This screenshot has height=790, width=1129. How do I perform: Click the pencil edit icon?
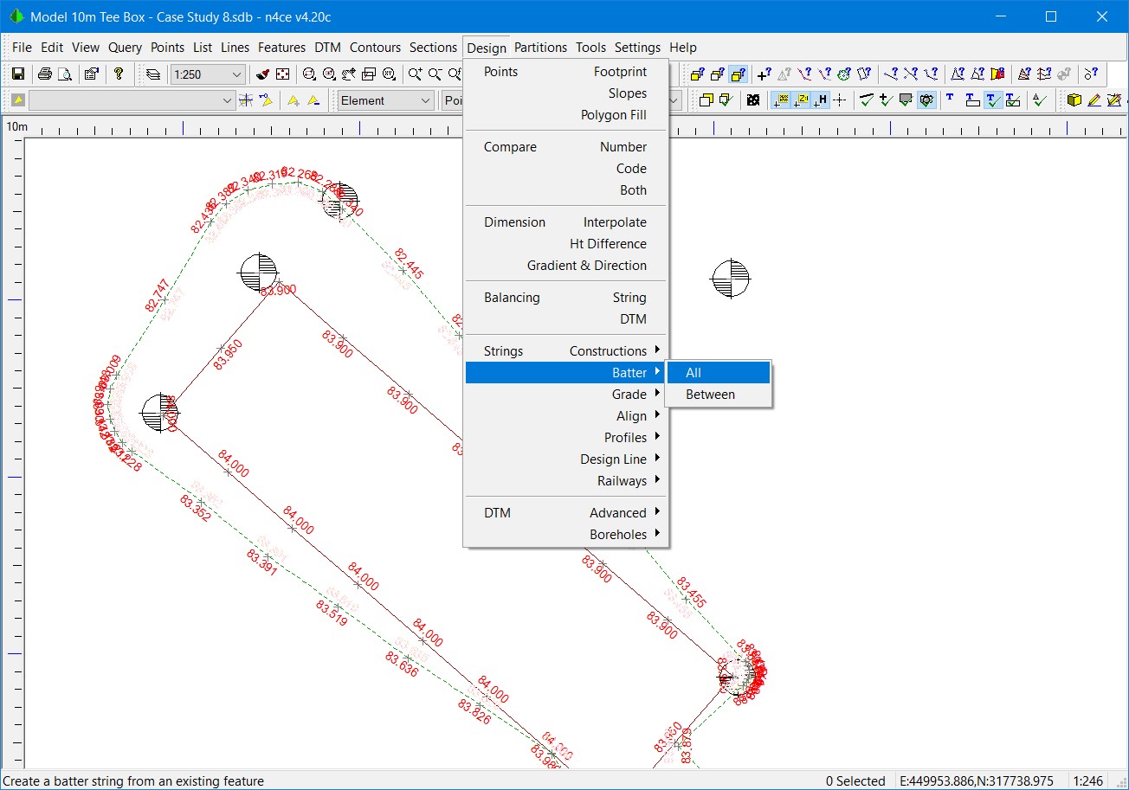1094,100
